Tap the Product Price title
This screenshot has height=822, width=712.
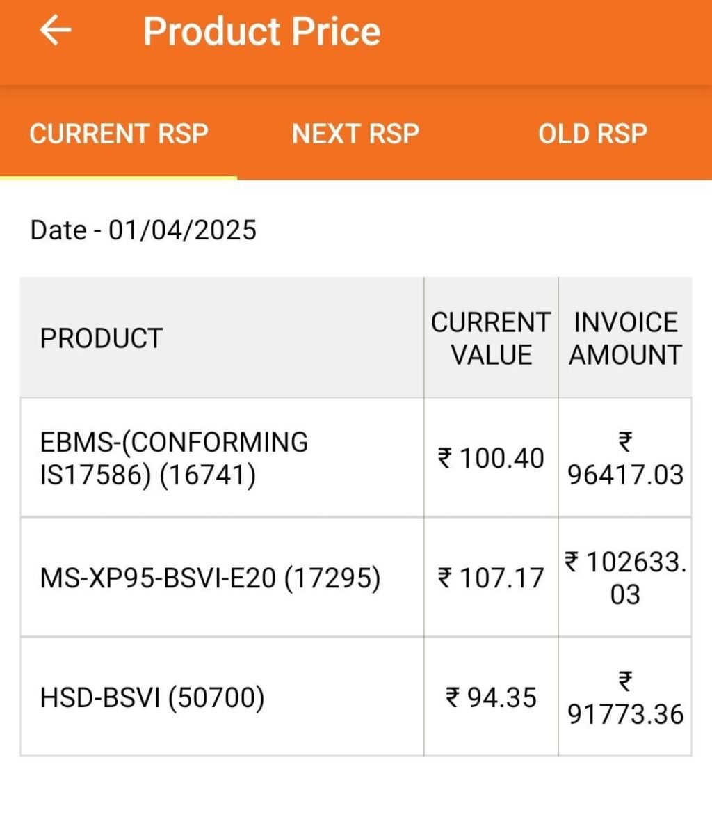[x=261, y=31]
